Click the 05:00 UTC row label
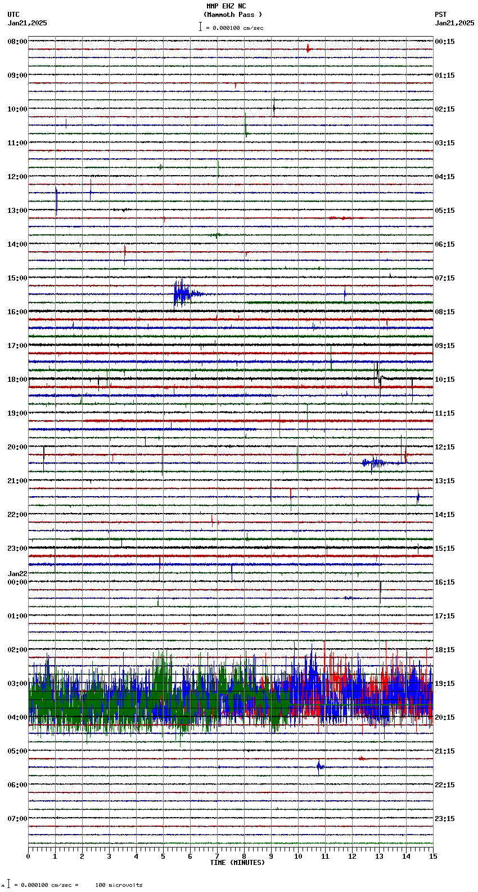This screenshot has height=892, width=478. coord(17,751)
